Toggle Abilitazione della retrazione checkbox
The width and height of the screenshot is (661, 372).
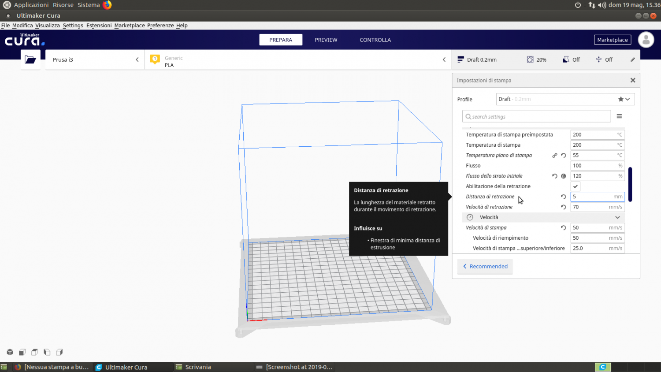pos(576,186)
